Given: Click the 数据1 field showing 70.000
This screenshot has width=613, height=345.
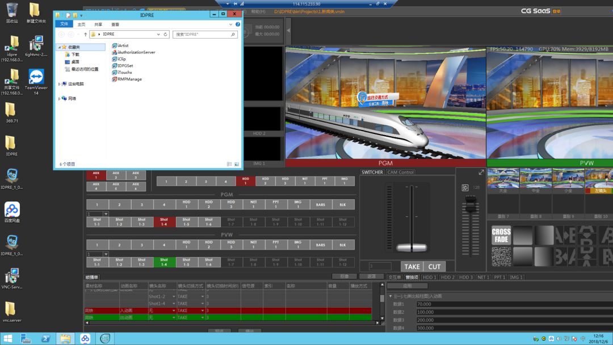Looking at the screenshot, I should [514, 304].
